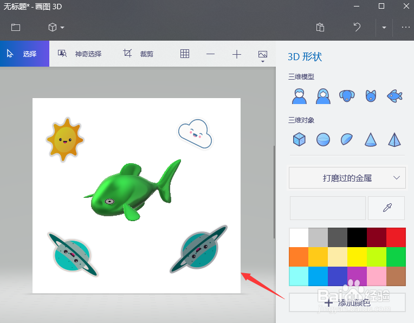Select the pyramid 3D object
The width and height of the screenshot is (414, 323).
click(x=394, y=139)
